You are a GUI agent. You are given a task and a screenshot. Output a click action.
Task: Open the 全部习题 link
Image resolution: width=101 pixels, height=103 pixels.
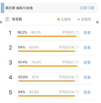point(87,8)
